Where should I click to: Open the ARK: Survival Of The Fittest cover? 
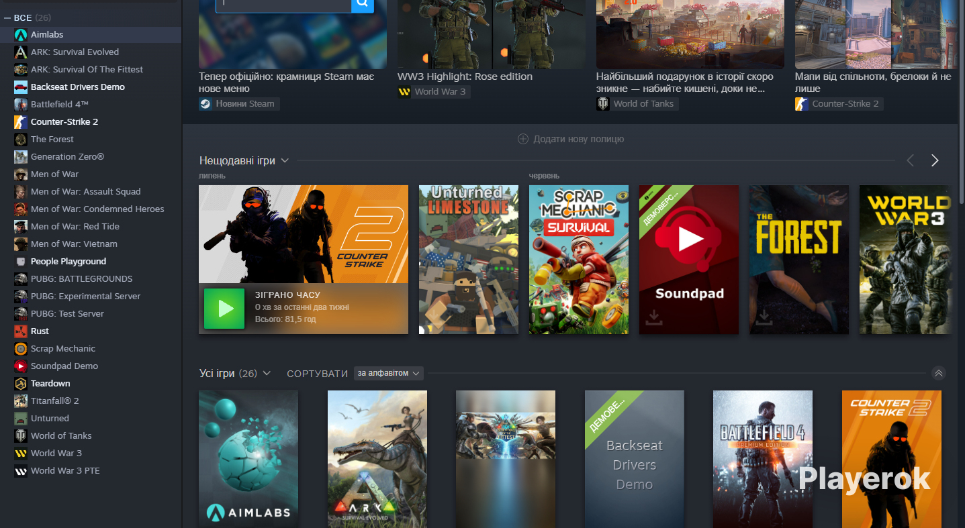pos(506,459)
